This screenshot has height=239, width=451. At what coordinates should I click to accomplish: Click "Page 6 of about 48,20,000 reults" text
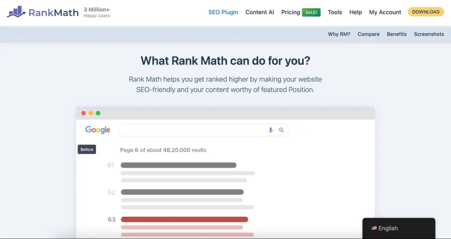[x=163, y=150]
